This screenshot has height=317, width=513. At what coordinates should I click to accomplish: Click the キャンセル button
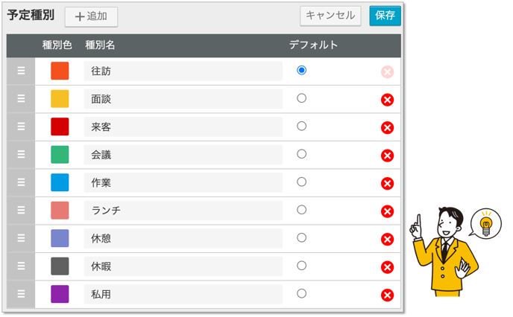pos(330,16)
